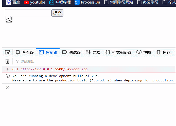Switch to the 控制台 tab
176x126 pixels.
(x=48, y=52)
